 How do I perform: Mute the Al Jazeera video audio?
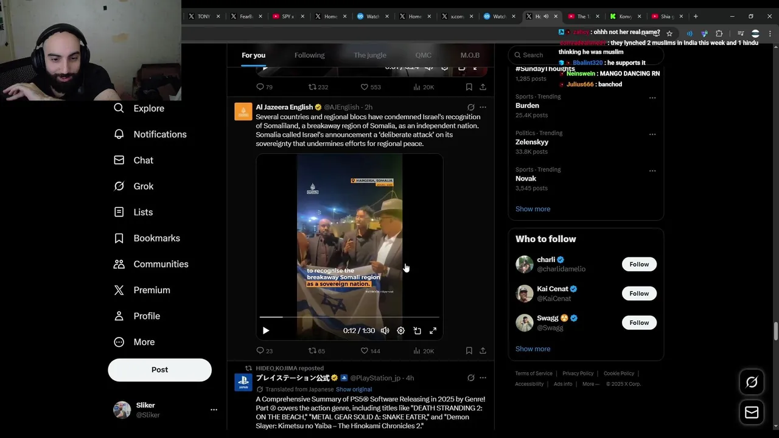tap(385, 330)
